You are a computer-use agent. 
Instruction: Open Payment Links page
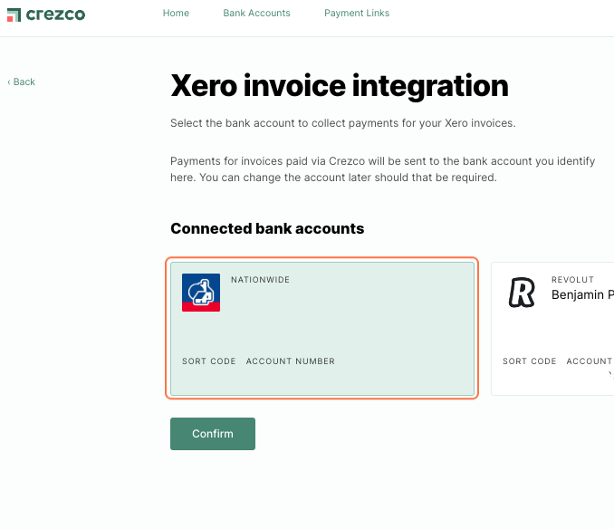pos(357,13)
